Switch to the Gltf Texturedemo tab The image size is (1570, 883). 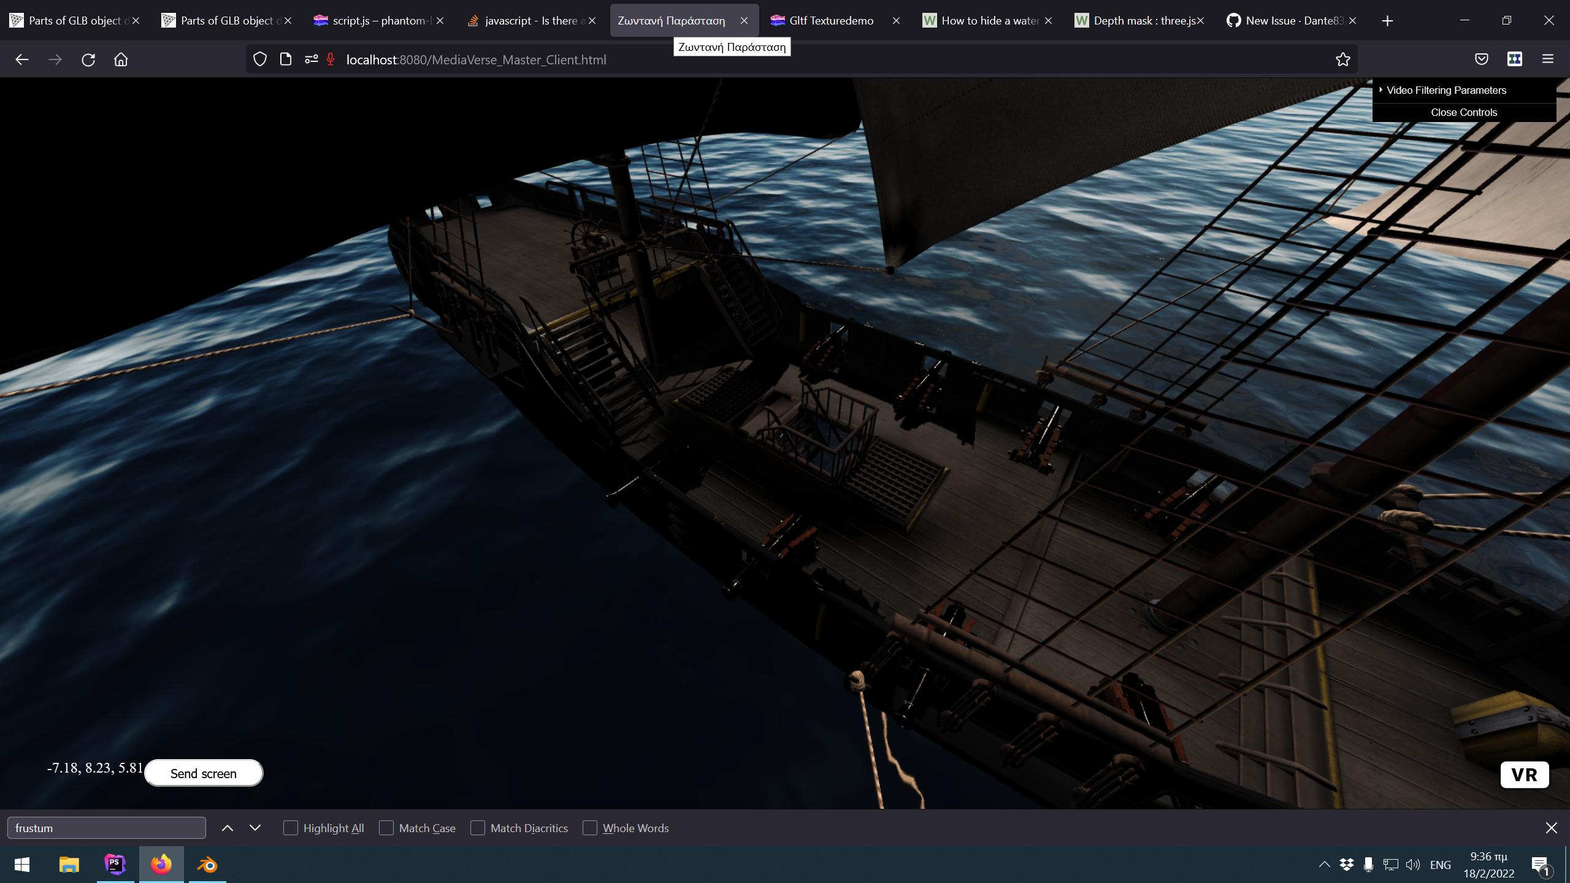(830, 21)
